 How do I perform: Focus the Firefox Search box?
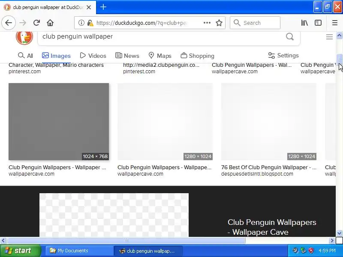[255, 23]
